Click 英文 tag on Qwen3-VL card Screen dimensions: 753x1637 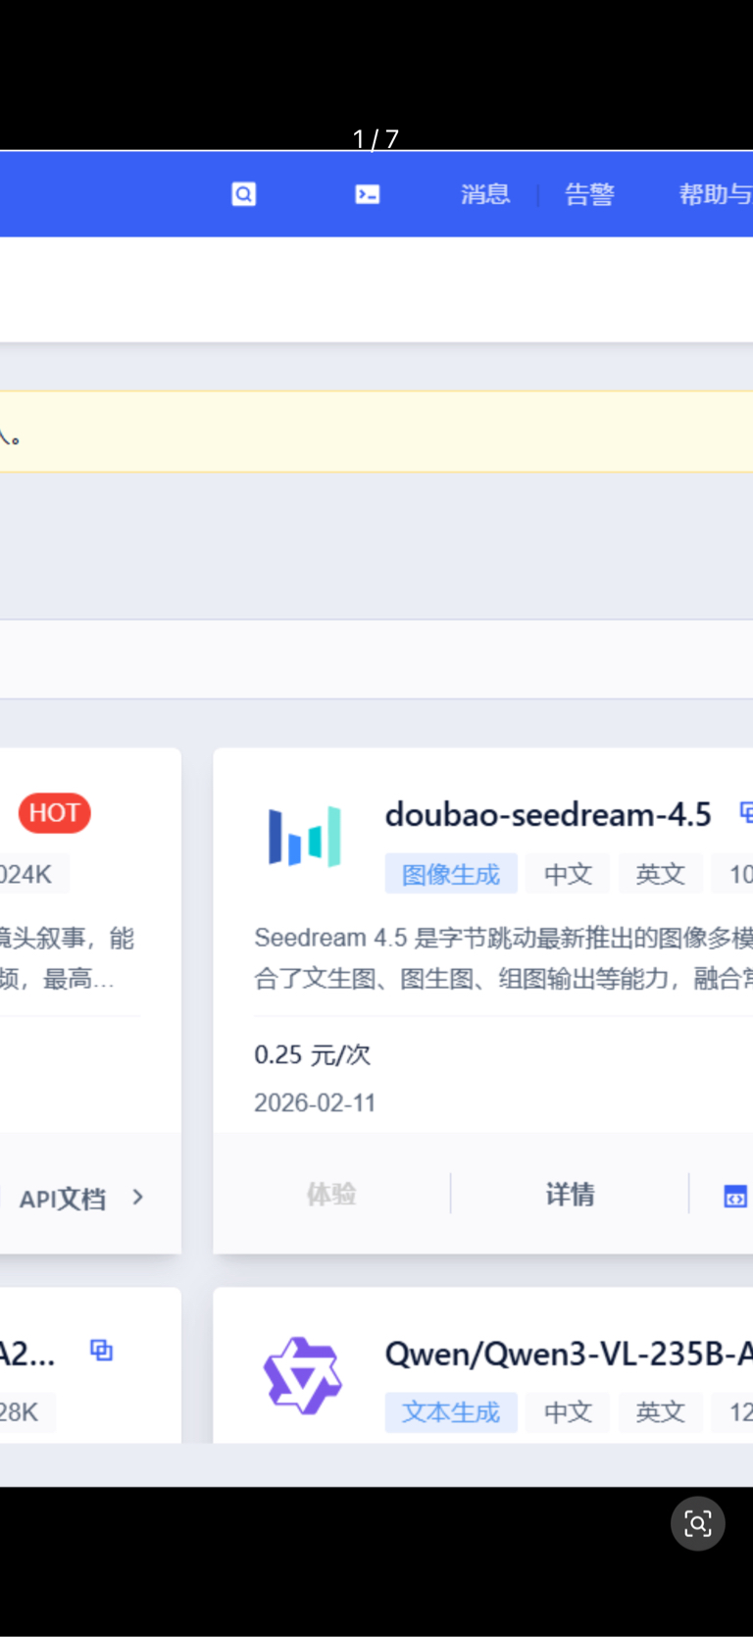pos(660,1412)
